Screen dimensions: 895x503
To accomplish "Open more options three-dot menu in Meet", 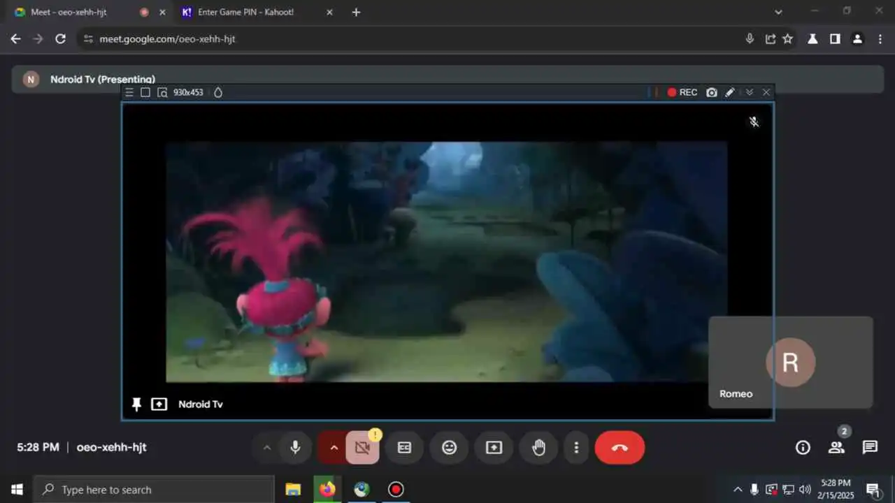I will point(576,448).
